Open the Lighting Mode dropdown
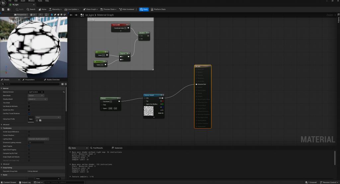Screen dimensions: 340x184 (39, 139)
